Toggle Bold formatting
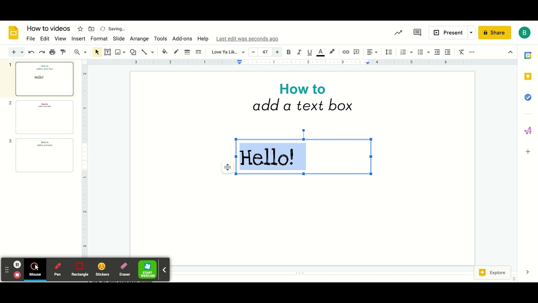This screenshot has width=538, height=303. click(x=288, y=52)
